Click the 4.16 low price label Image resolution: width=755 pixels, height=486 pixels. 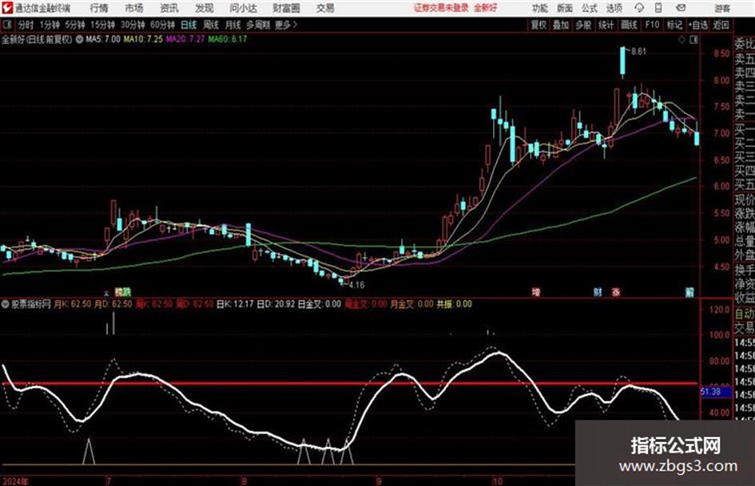(x=356, y=285)
